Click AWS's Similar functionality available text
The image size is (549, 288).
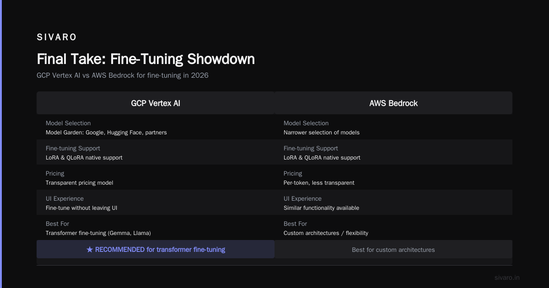[x=322, y=208]
